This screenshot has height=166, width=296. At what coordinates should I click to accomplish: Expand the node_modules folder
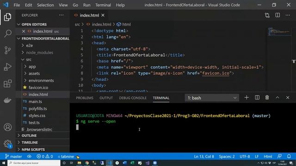(39, 52)
